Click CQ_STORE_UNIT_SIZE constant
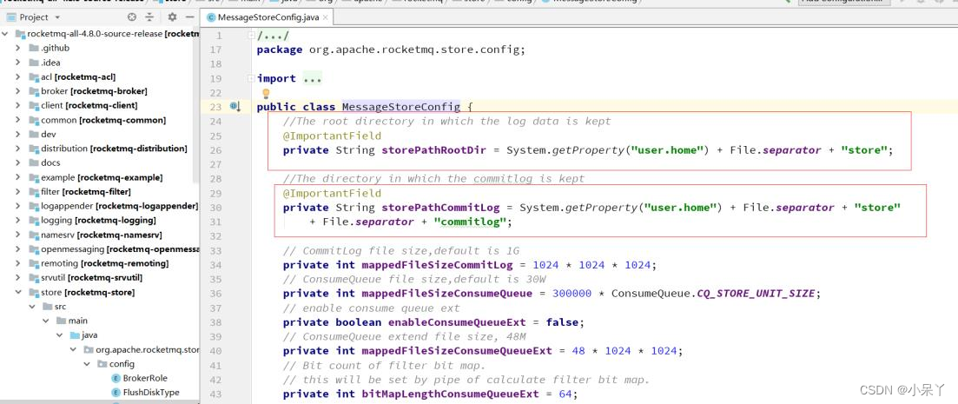This screenshot has height=404, width=958. coord(757,294)
